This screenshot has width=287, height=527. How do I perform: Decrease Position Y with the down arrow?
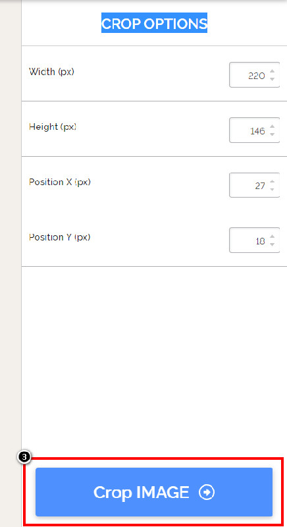273,244
